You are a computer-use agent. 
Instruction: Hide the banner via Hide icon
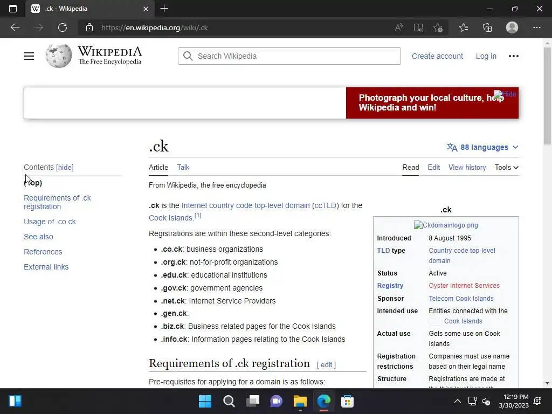click(x=505, y=94)
